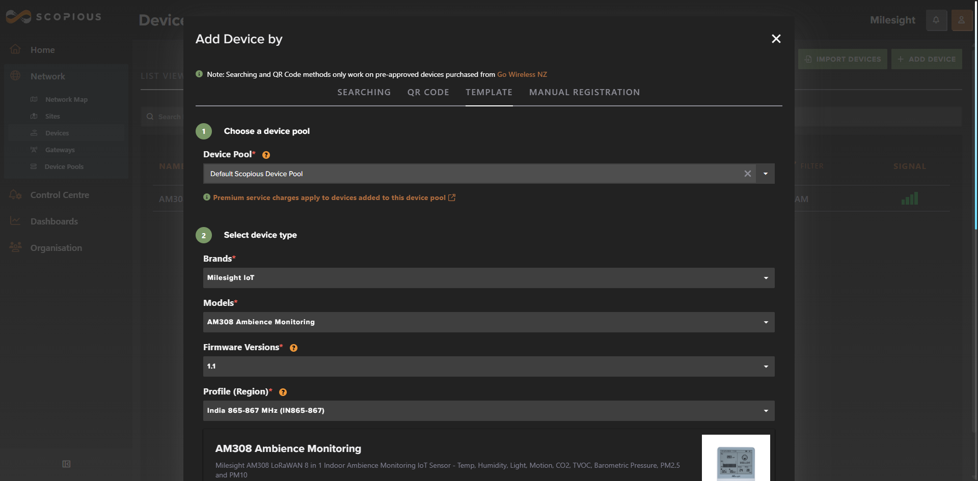
Task: Open notifications bell in the header
Action: 936,20
